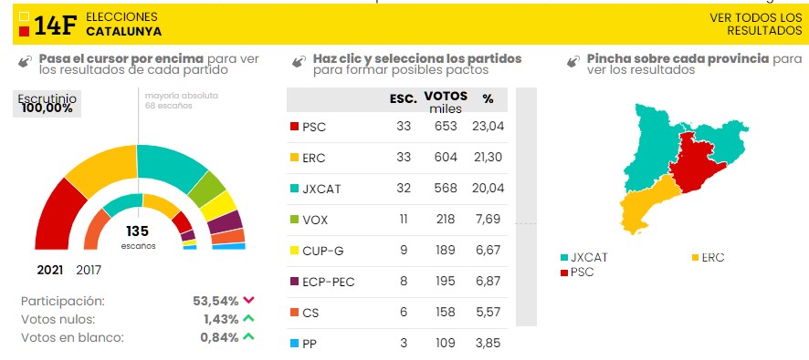Select JXCAT row in party table

(x=397, y=189)
